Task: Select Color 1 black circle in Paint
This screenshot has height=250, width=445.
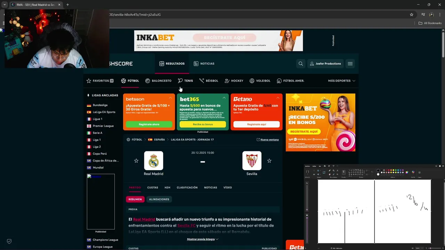Action: click(378, 170)
